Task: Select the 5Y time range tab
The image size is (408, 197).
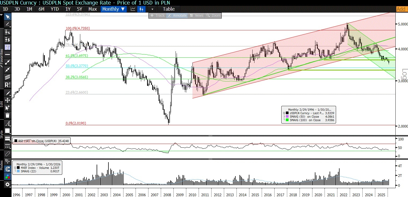Action: 79,9
